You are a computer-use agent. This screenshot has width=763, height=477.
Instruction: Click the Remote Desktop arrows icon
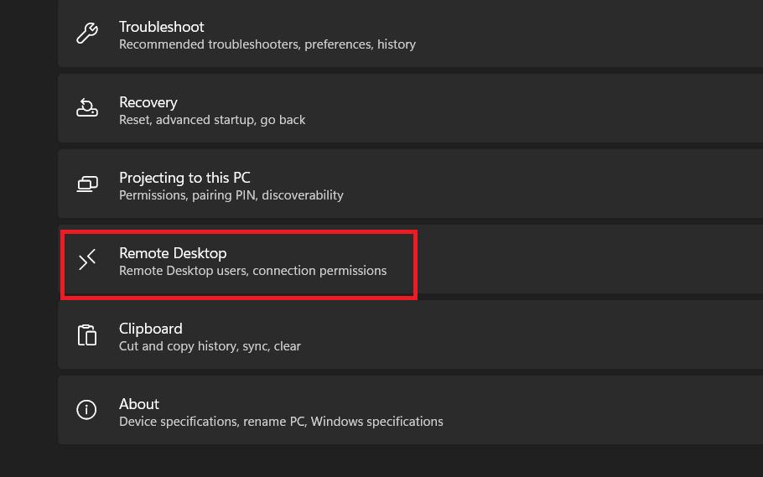click(87, 260)
